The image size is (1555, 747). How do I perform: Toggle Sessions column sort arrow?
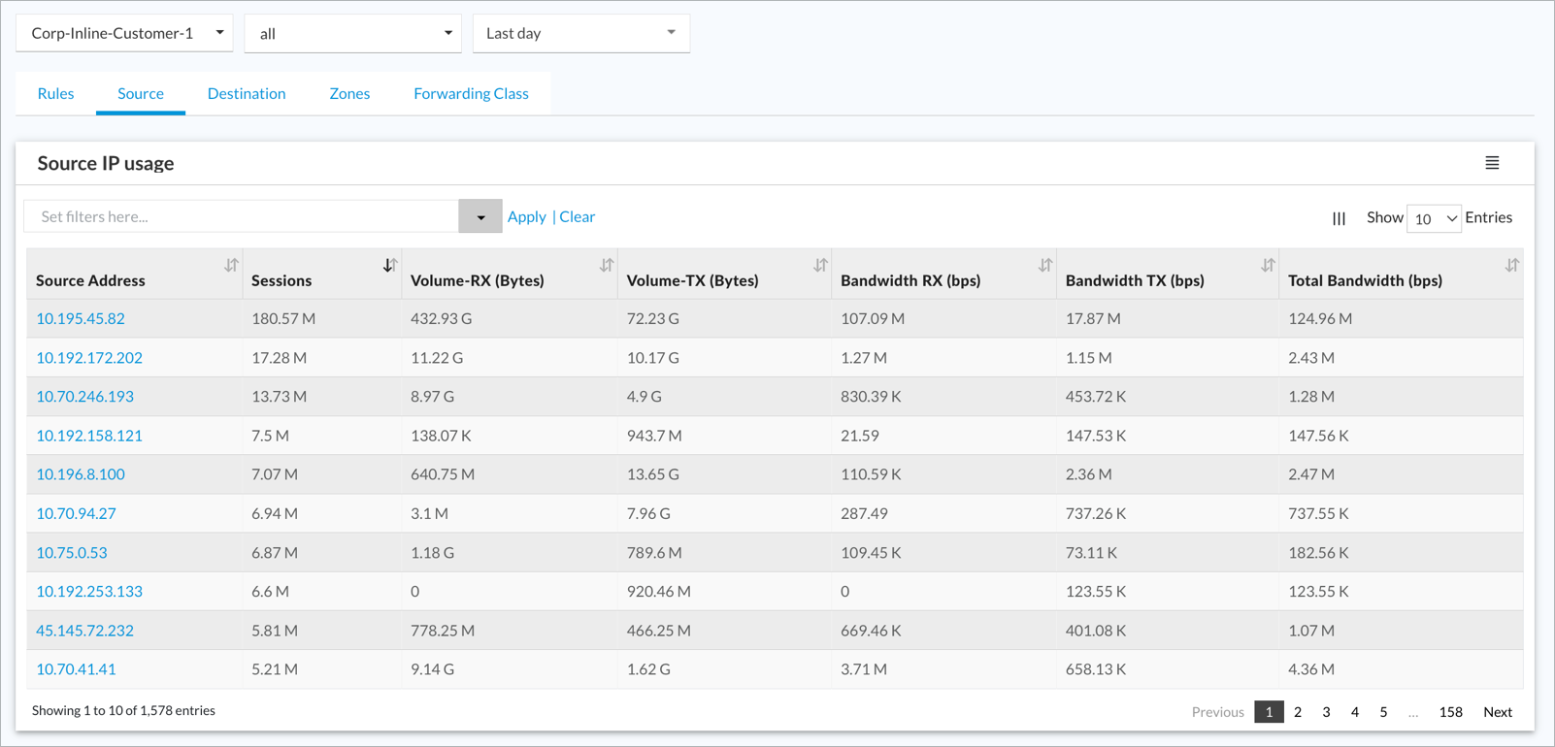(389, 265)
